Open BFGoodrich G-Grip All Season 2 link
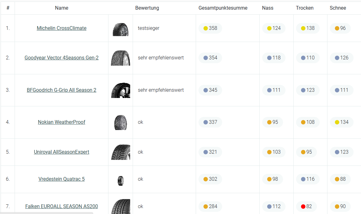 tap(62, 90)
